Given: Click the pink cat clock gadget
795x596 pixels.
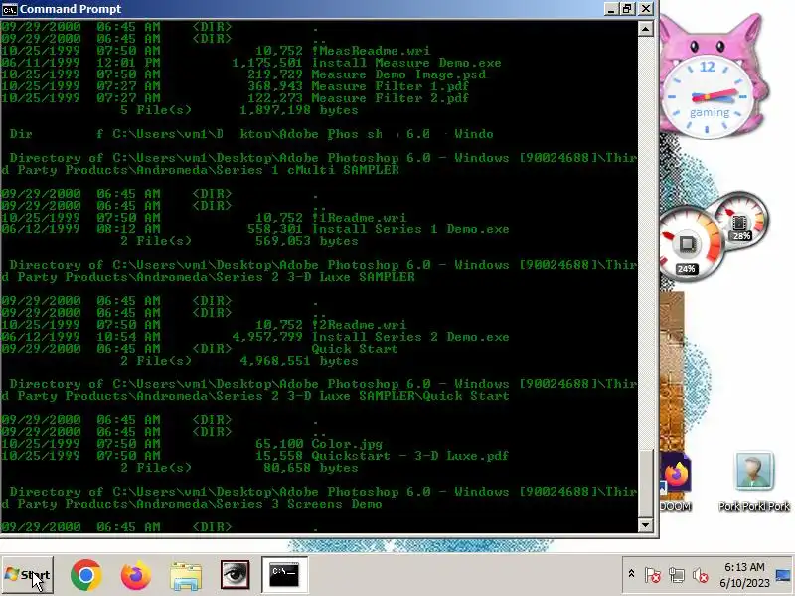Looking at the screenshot, I should click(x=711, y=76).
